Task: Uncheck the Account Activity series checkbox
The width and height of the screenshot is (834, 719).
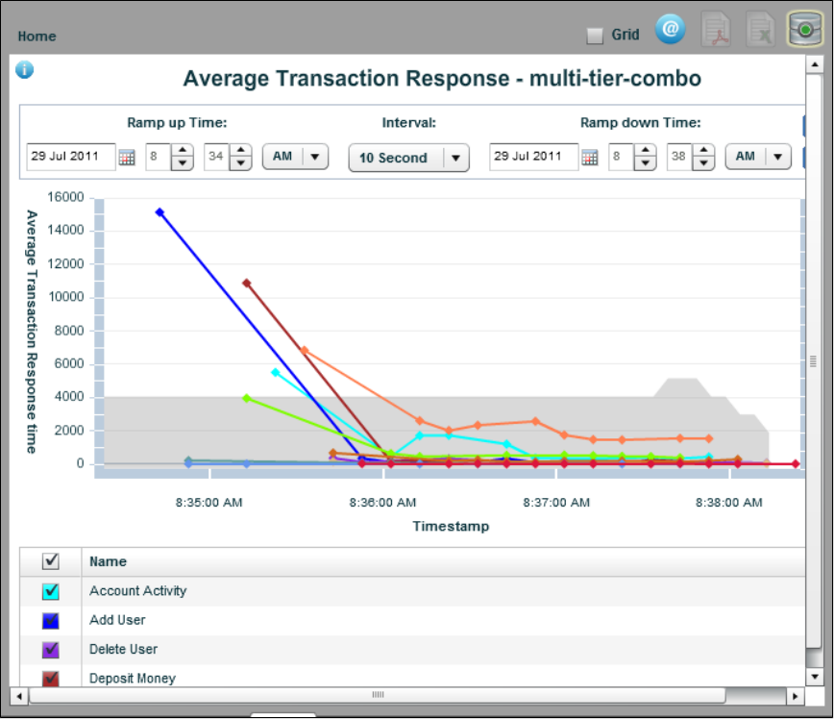Action: tap(51, 591)
